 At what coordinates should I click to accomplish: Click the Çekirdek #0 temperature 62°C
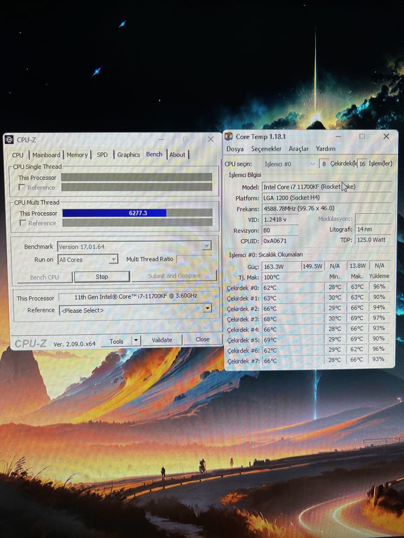coord(293,288)
